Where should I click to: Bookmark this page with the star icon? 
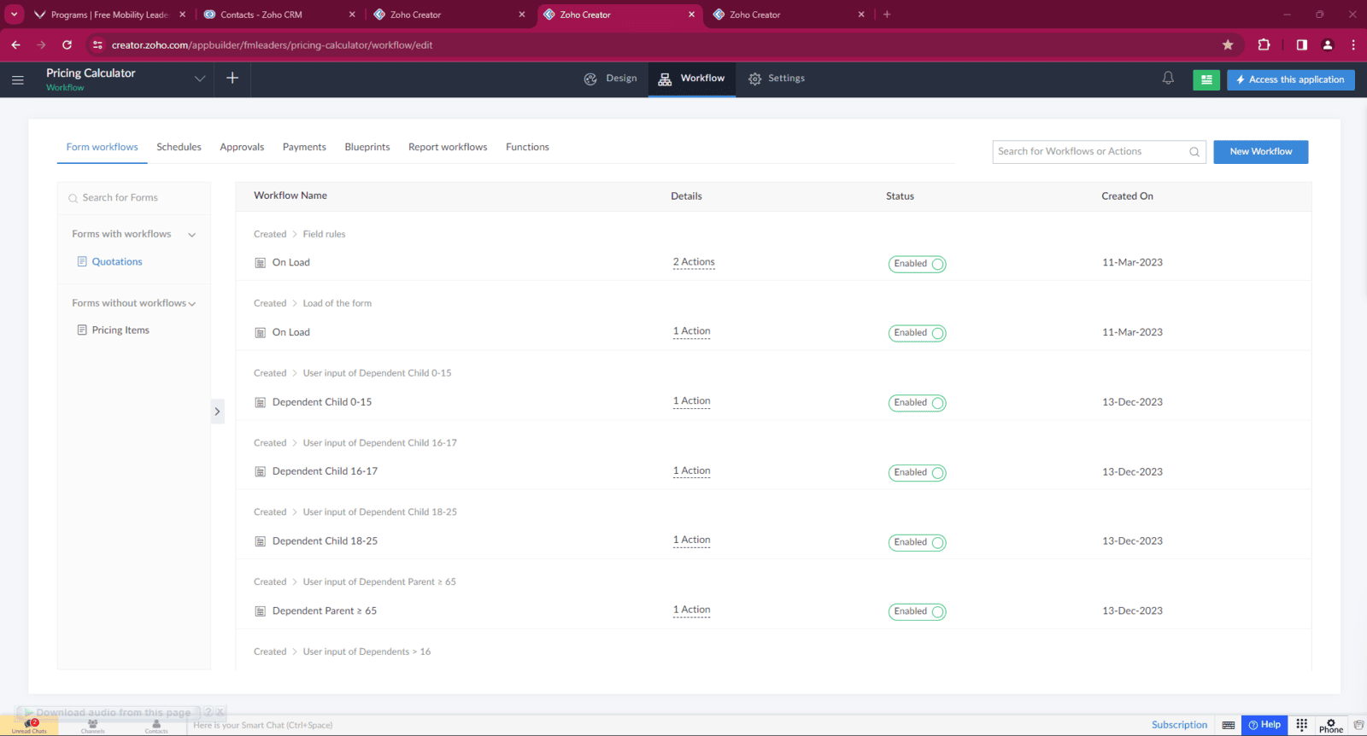click(x=1228, y=45)
